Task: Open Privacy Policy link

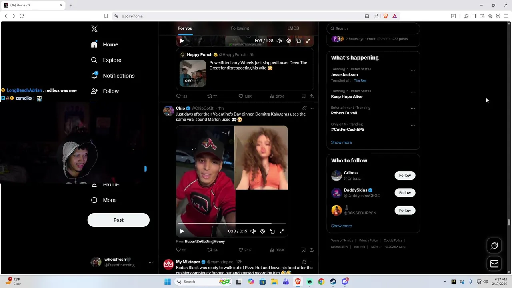Action: click(368, 240)
